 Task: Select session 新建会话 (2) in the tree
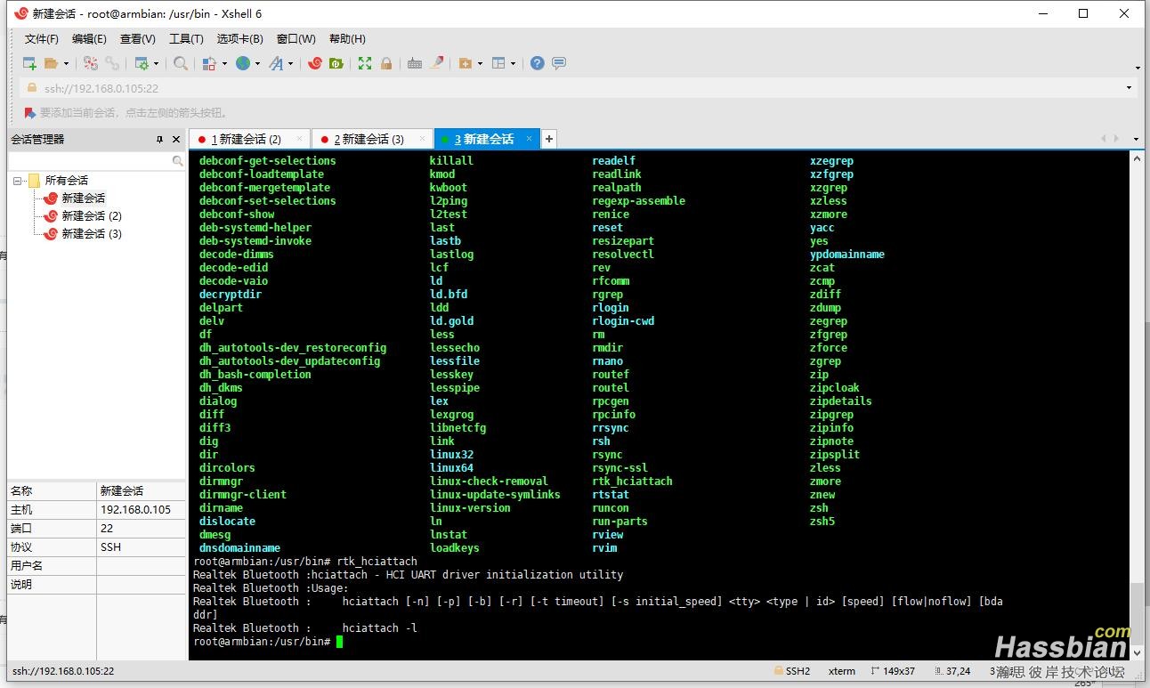(x=92, y=216)
